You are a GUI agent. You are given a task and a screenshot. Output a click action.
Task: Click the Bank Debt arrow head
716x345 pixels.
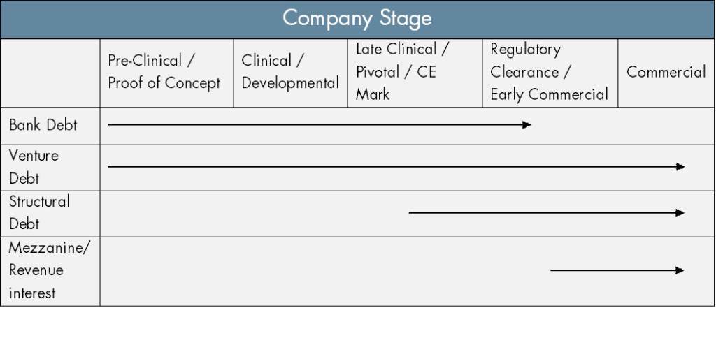point(527,124)
